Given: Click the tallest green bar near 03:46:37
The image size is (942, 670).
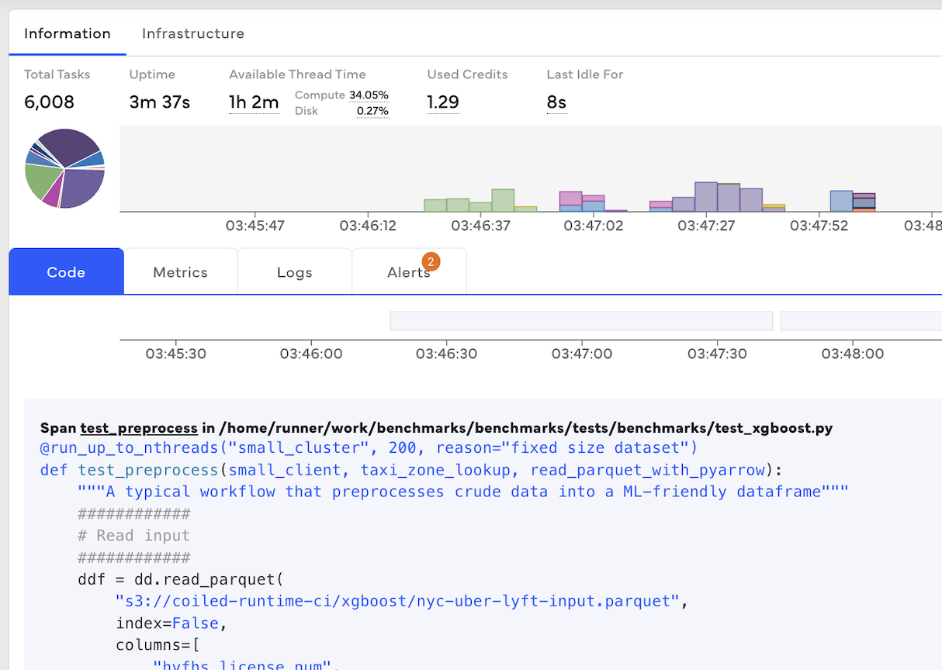Looking at the screenshot, I should pos(503,200).
